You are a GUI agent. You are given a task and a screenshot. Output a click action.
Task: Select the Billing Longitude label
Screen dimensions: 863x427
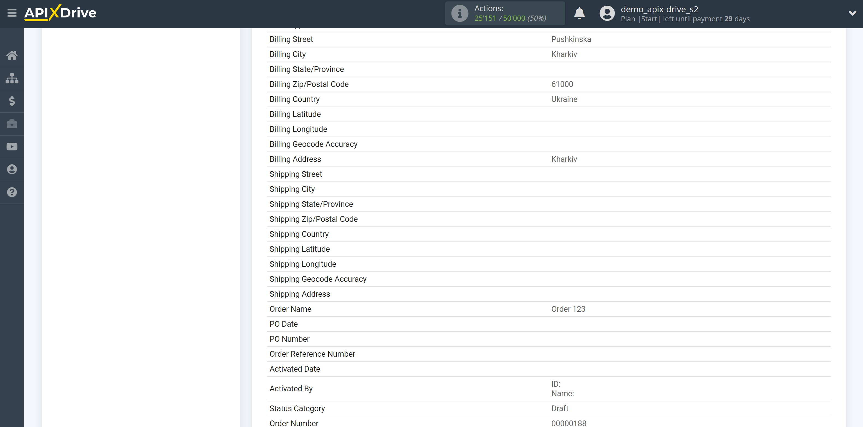coord(298,129)
